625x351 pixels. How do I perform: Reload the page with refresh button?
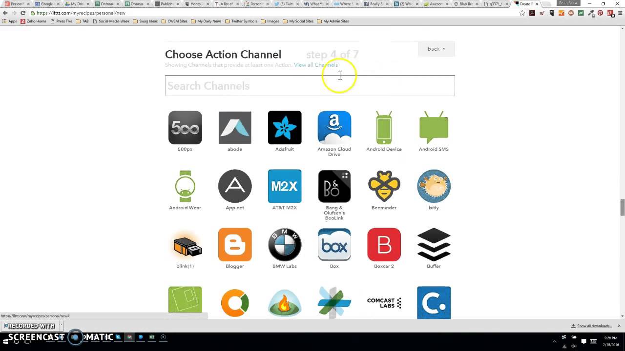point(22,13)
